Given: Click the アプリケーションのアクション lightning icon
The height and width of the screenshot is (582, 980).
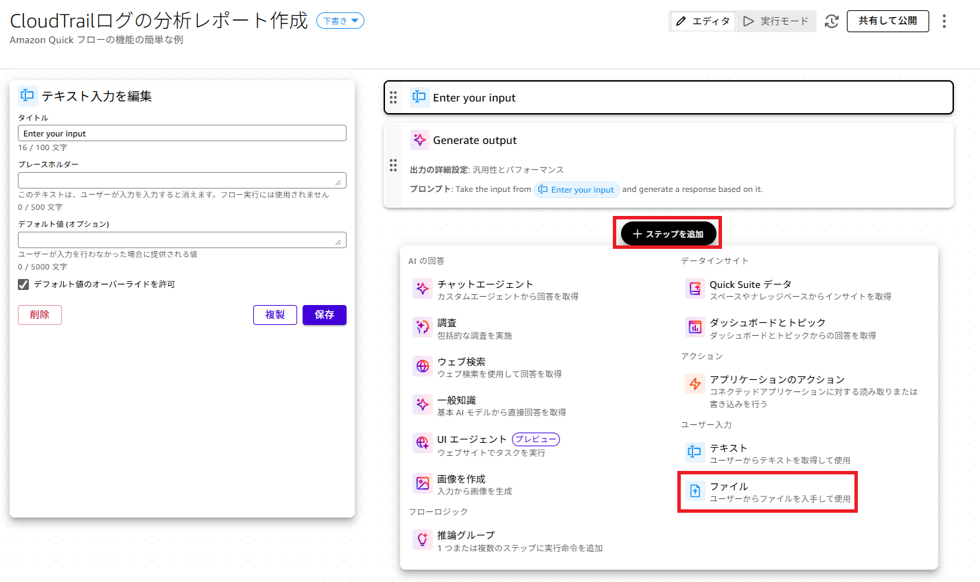Looking at the screenshot, I should click(695, 384).
